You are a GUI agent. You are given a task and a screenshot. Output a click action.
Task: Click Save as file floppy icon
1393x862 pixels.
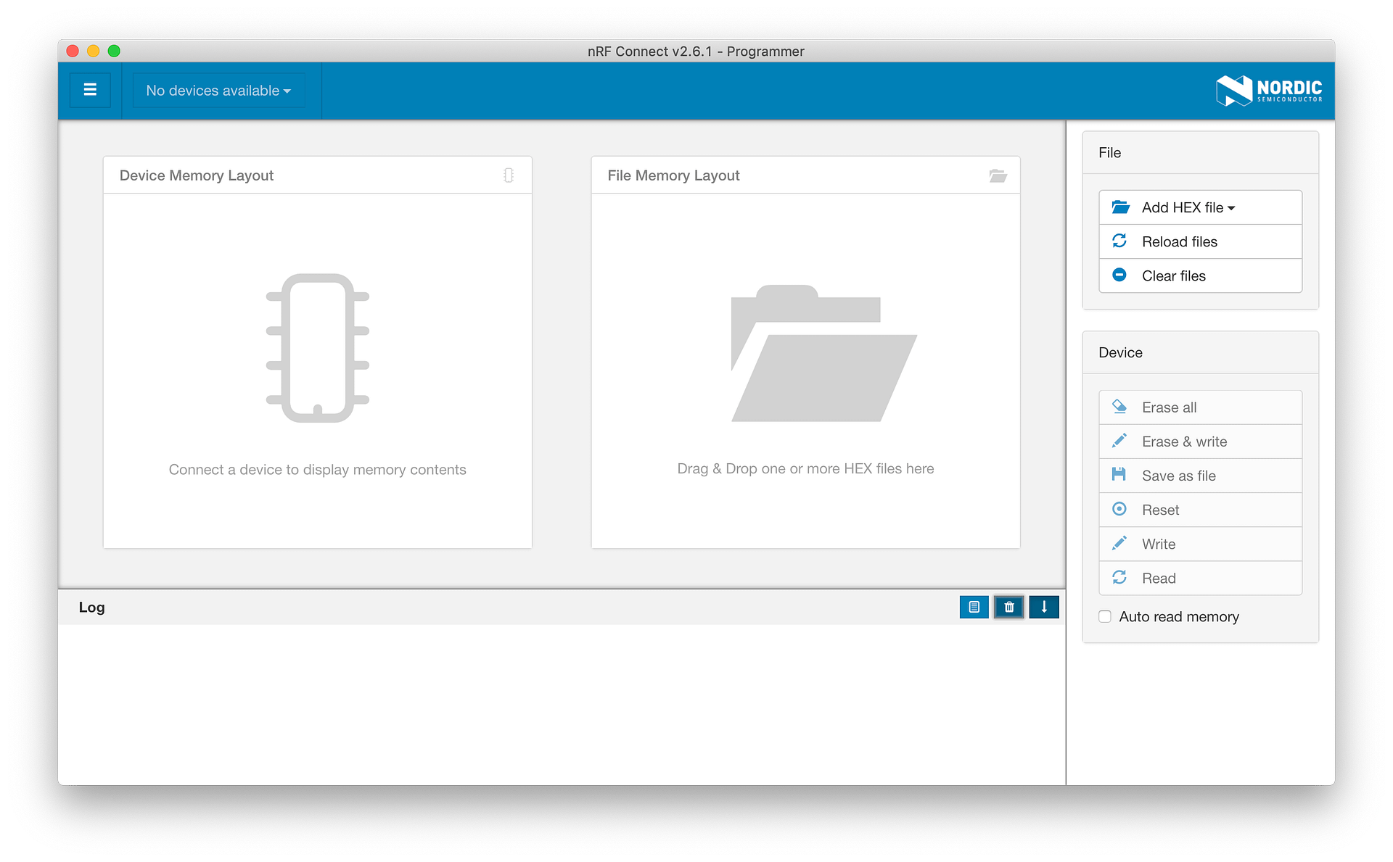[1119, 475]
